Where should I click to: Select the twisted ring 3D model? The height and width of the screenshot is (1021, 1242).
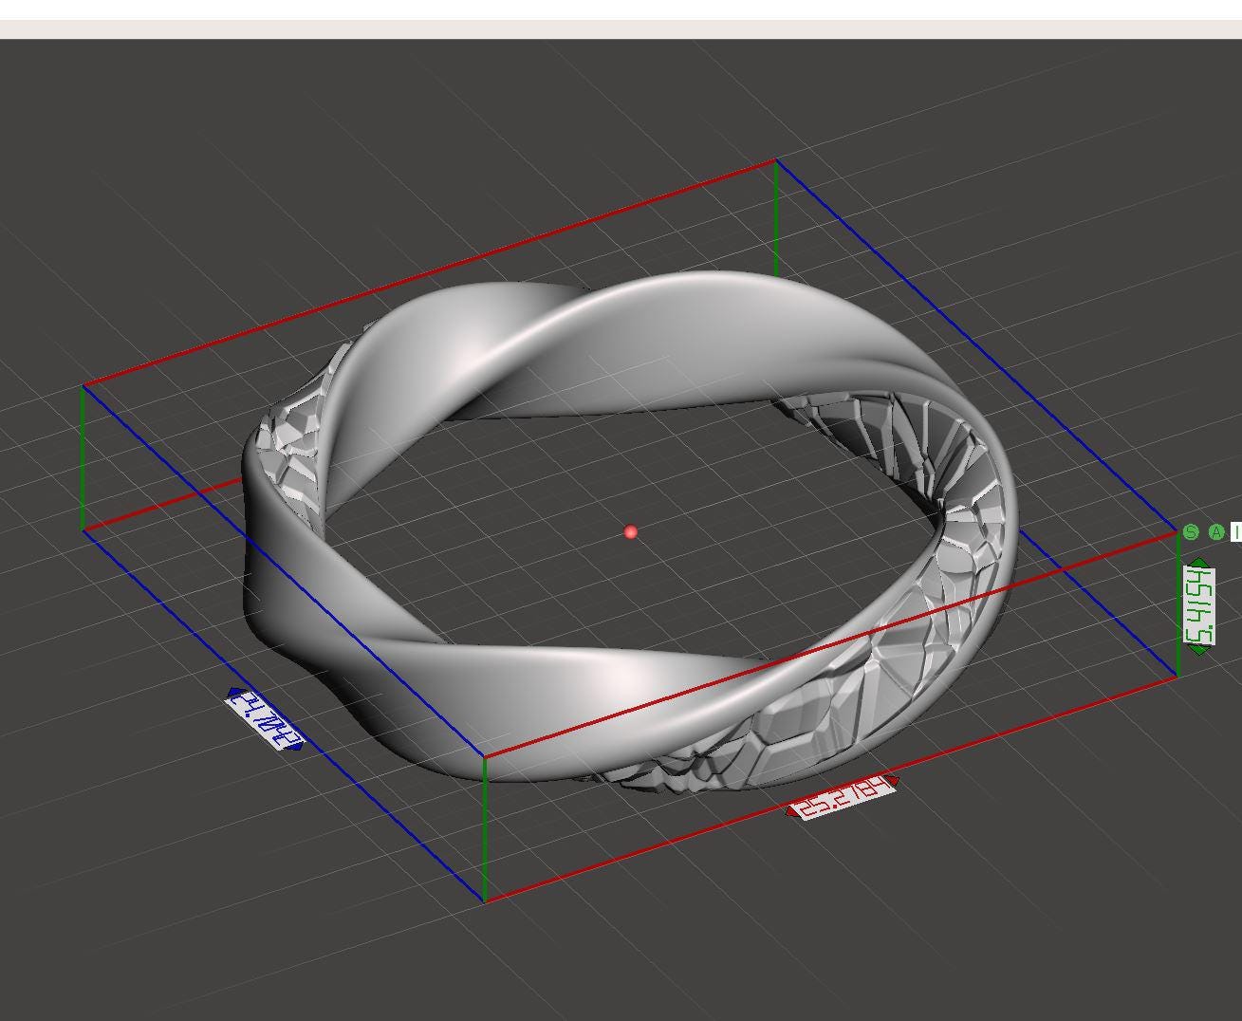click(x=631, y=531)
